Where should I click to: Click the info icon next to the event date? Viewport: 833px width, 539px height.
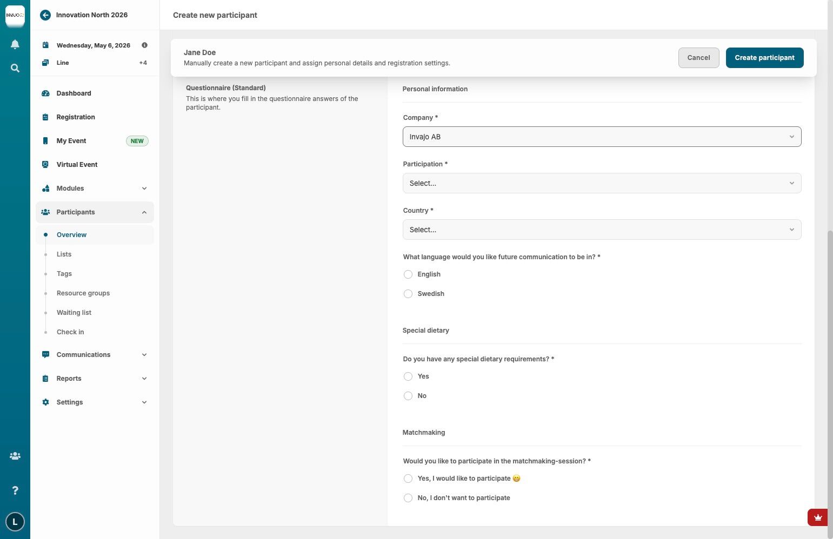(x=144, y=45)
